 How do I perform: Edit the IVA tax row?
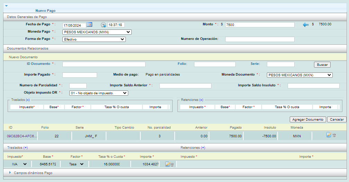point(167,164)
